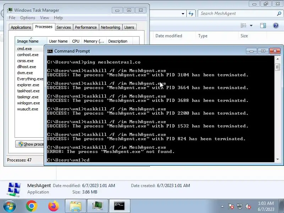Viewport: 284px width, 213px height.
Task: Launch Firefox from the taskbar
Action: click(54, 206)
